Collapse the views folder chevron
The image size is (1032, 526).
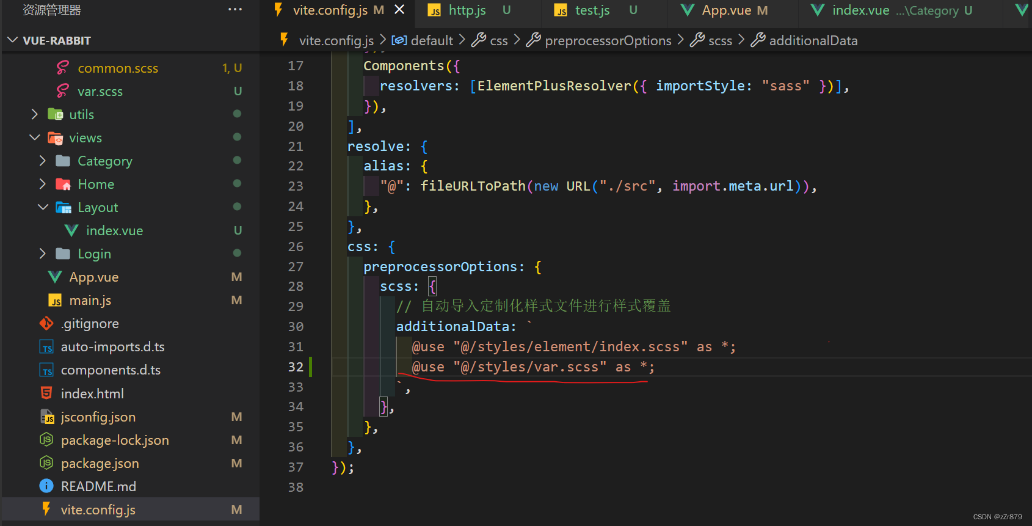click(35, 137)
